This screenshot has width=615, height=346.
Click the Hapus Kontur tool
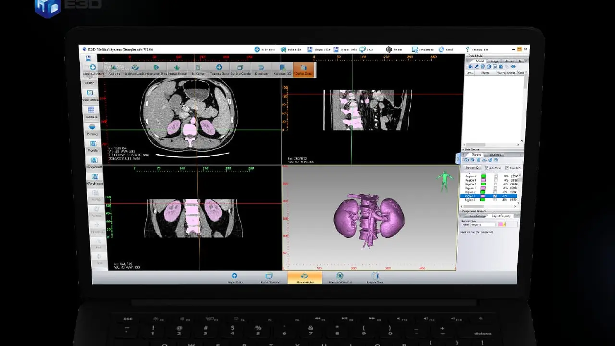pos(177,70)
